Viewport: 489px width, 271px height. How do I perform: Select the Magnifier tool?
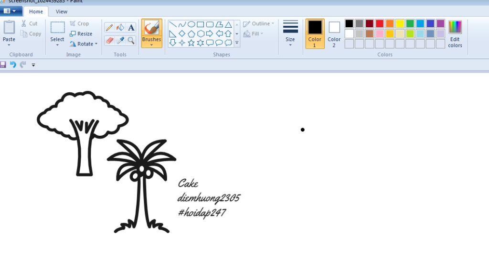[131, 40]
